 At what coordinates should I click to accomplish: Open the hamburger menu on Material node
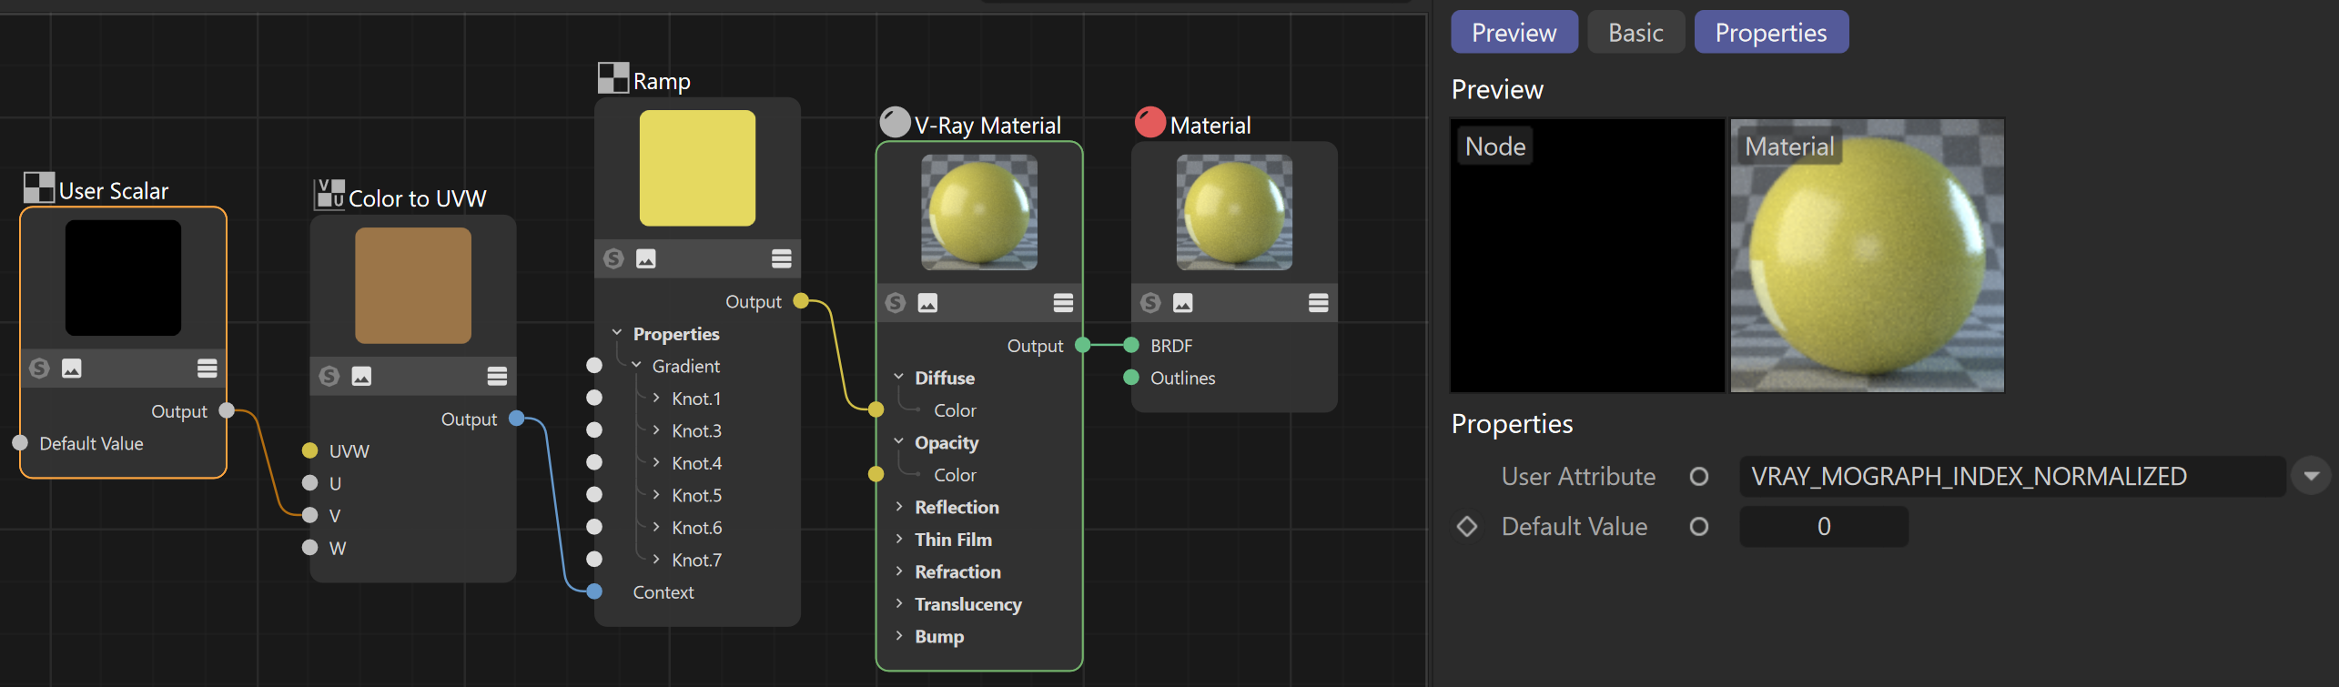tap(1319, 303)
